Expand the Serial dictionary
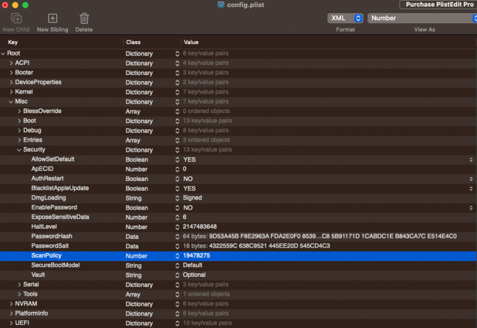477x328 pixels. [x=20, y=285]
